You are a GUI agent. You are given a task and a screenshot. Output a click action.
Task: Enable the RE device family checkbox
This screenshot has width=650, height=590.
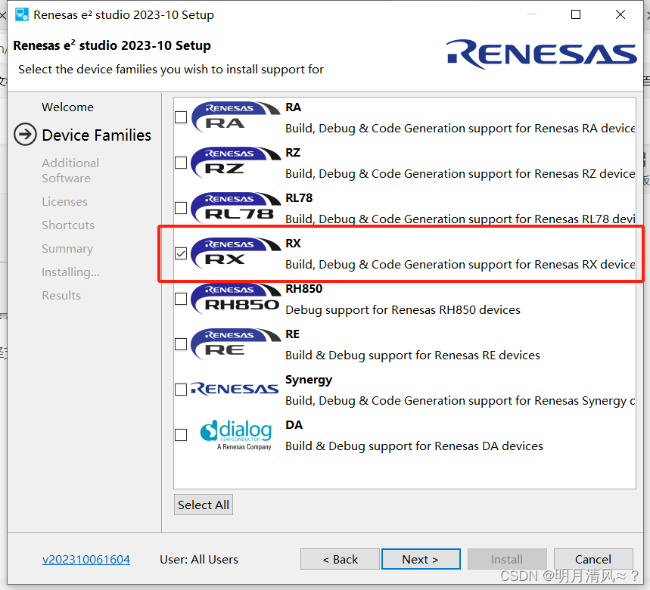pos(181,344)
